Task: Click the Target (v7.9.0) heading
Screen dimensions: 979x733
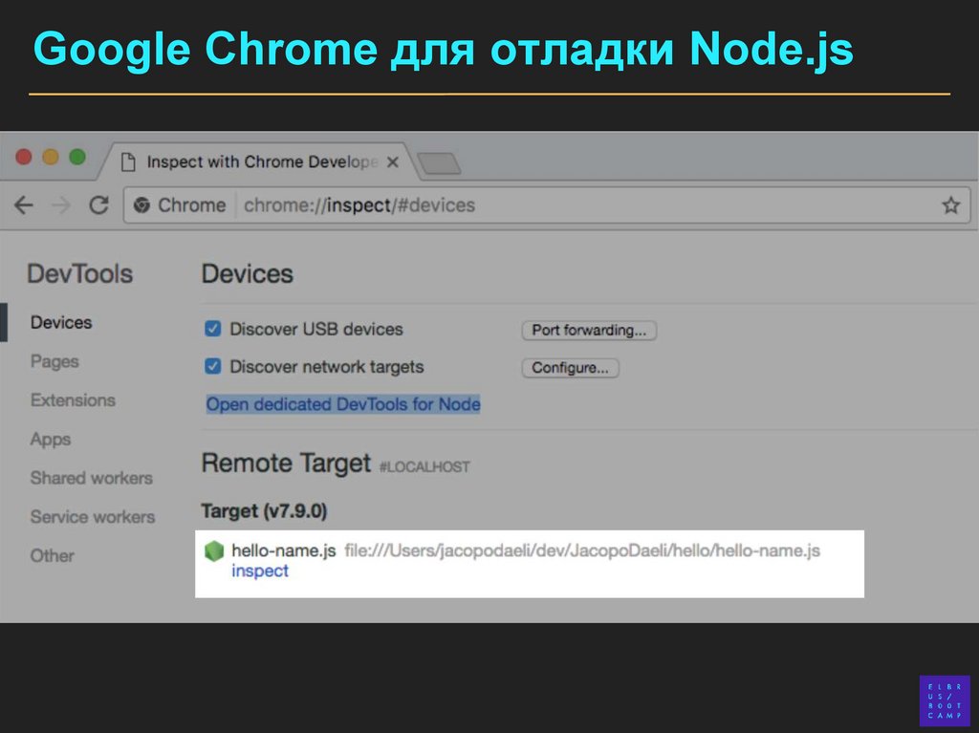Action: (x=264, y=510)
